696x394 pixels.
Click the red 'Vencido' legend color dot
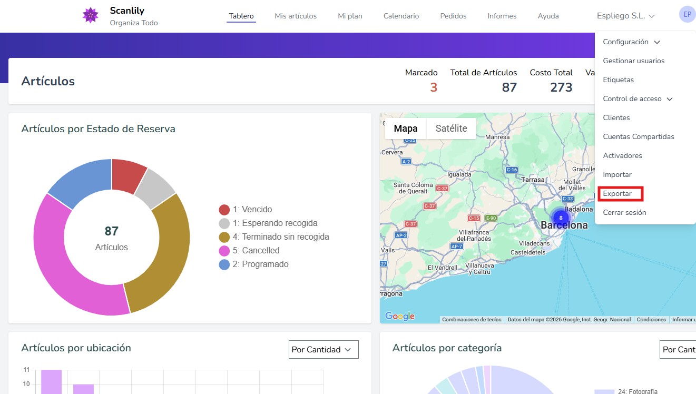coord(223,209)
